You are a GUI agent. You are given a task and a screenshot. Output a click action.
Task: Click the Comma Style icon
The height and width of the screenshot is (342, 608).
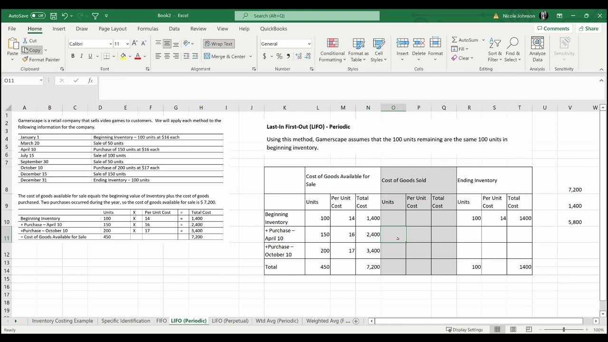point(288,56)
